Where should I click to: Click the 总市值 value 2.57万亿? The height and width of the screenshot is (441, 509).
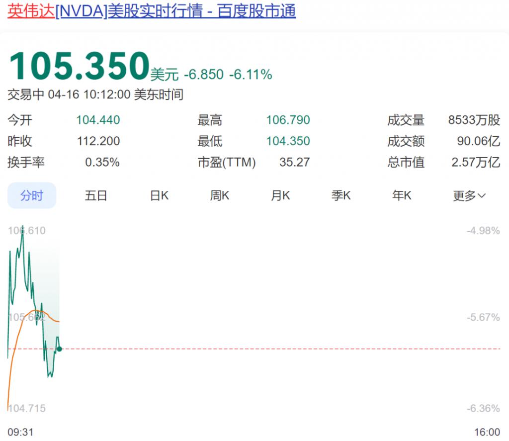click(476, 163)
